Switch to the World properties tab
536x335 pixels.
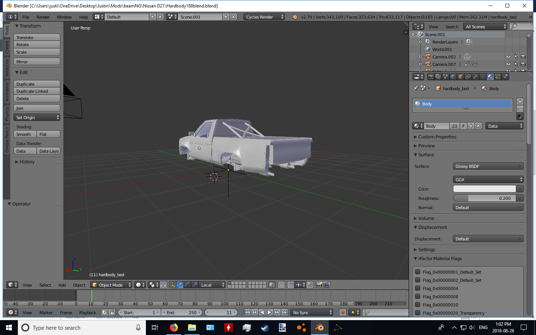[453, 77]
